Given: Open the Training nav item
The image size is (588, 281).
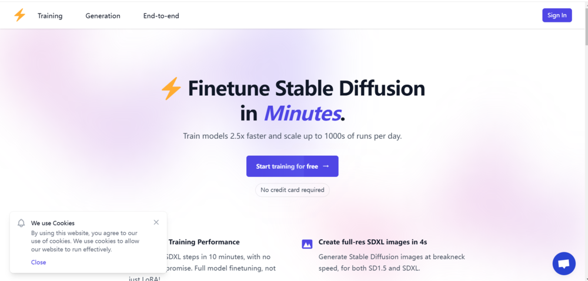Looking at the screenshot, I should (x=50, y=16).
